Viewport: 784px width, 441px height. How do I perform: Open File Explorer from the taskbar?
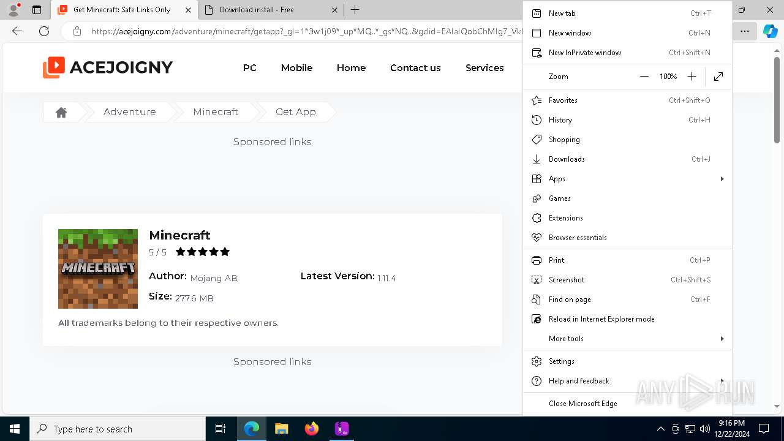(282, 429)
